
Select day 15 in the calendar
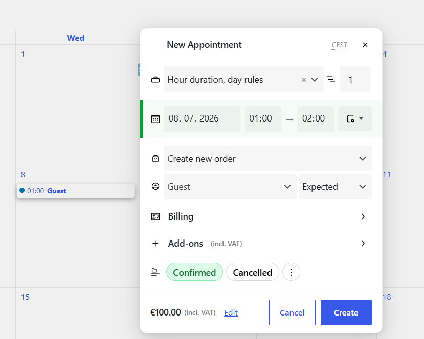click(x=25, y=297)
